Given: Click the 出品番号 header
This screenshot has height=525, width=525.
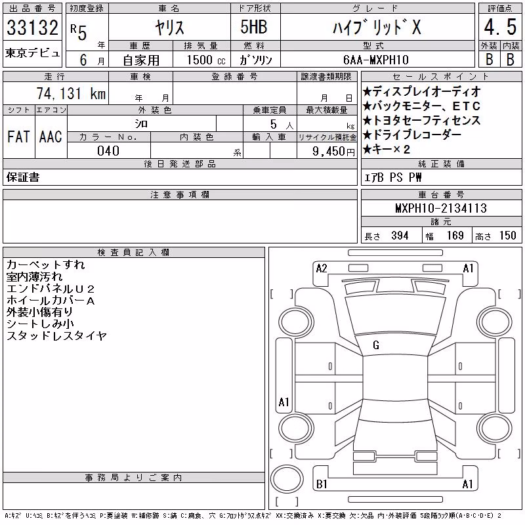Looking at the screenshot, I should pyautogui.click(x=32, y=9).
